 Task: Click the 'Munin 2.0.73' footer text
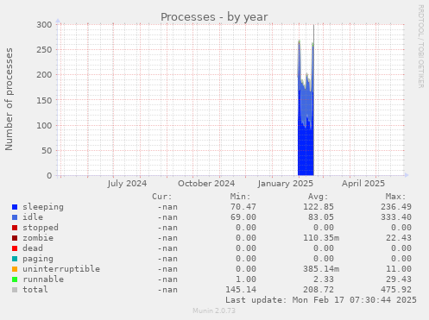(x=214, y=311)
